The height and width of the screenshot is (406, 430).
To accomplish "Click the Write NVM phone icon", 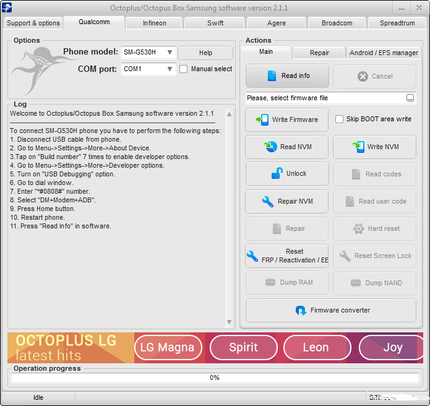I will [358, 147].
